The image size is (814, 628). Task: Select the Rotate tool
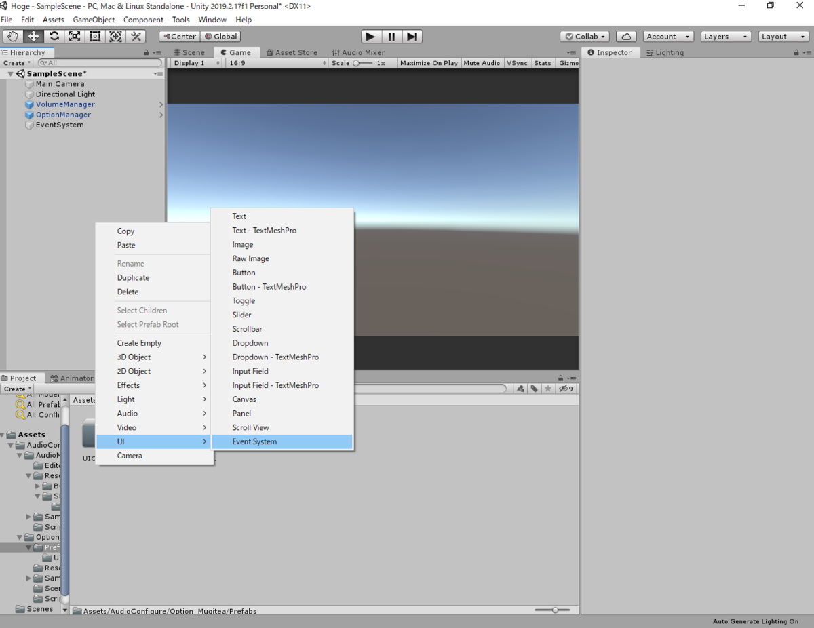(x=54, y=36)
